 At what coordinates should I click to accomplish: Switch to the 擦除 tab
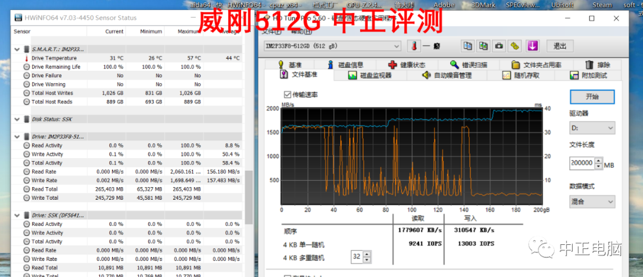coord(598,65)
